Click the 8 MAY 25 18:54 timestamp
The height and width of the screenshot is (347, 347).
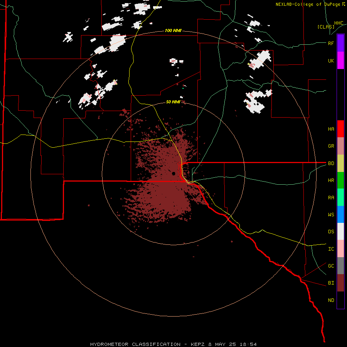[x=232, y=344]
